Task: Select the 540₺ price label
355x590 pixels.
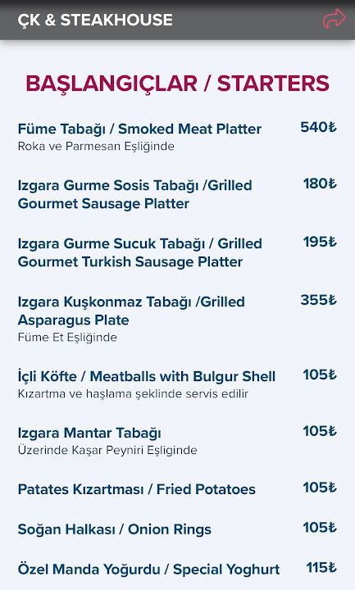Action: (x=318, y=127)
